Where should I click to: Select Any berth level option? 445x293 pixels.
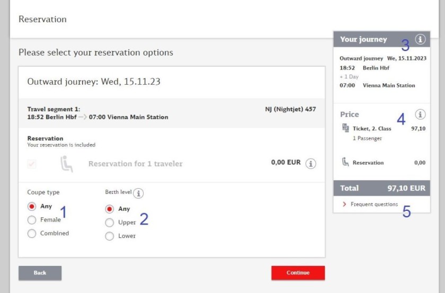pyautogui.click(x=110, y=209)
